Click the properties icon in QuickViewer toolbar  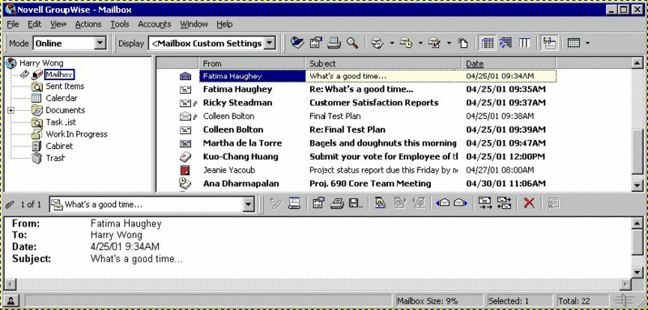point(318,202)
